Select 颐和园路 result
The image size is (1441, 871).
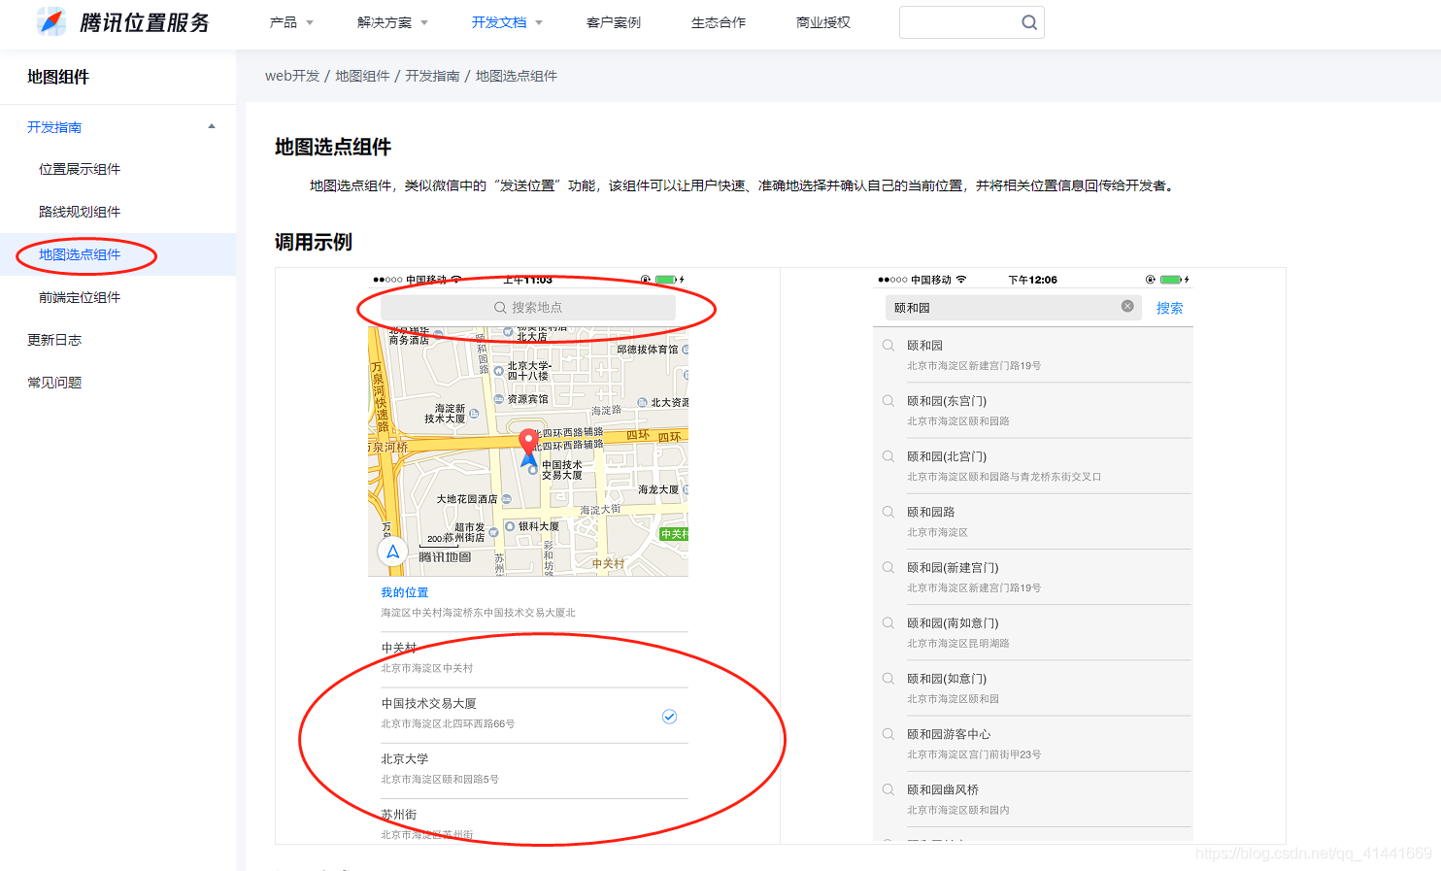[1033, 521]
